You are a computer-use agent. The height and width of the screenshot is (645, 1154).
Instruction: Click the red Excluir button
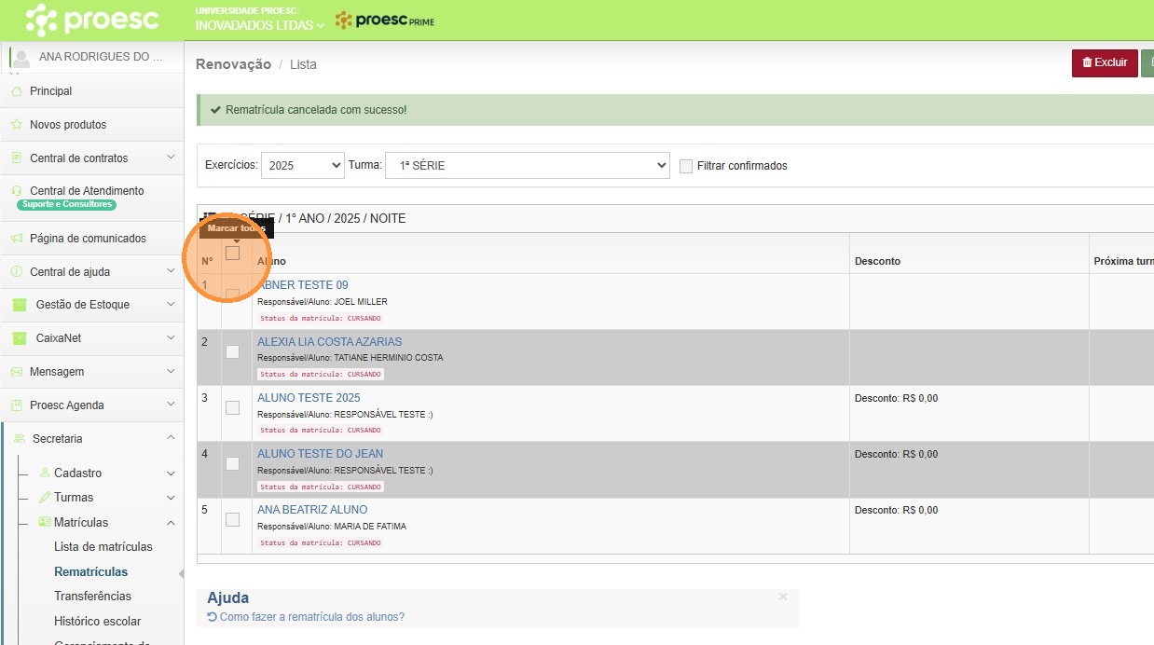[x=1105, y=63]
